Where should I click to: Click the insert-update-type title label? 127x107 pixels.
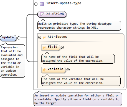tap(64, 3)
